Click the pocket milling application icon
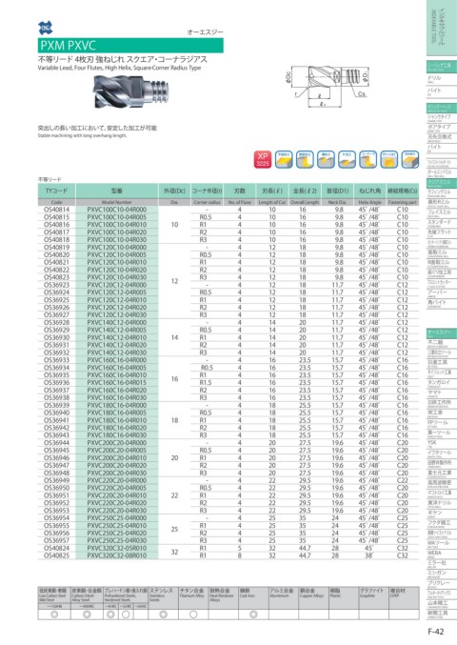Image resolution: width=457 pixels, height=645 pixels. (x=388, y=160)
